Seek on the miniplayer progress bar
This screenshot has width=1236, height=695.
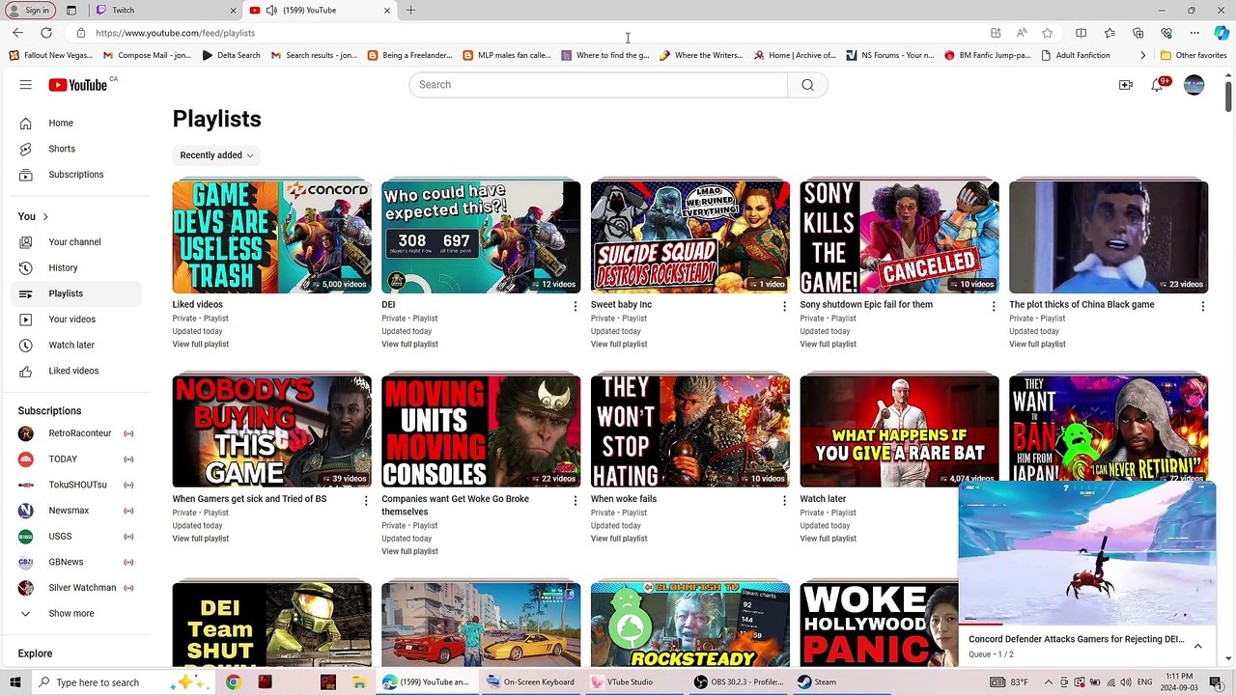point(1087,624)
